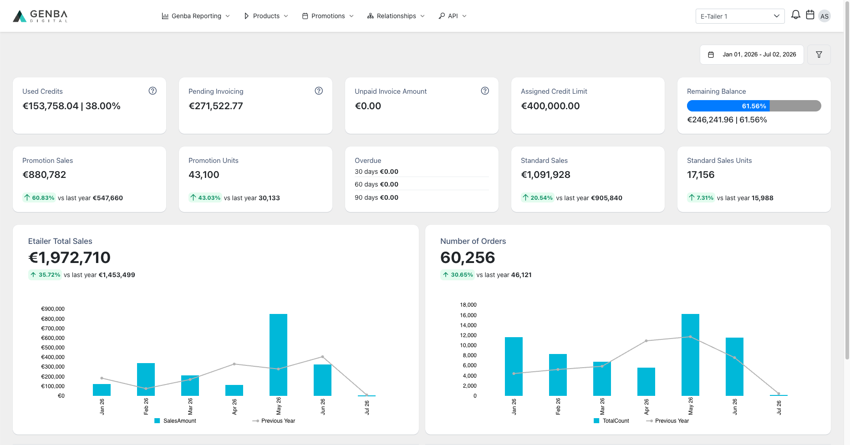The width and height of the screenshot is (850, 445).
Task: Toggle Previous Year legend in sales chart
Action: click(274, 421)
